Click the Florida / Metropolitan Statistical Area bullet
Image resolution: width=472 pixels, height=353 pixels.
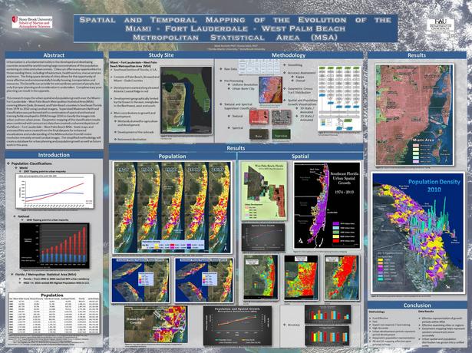pos(44,275)
